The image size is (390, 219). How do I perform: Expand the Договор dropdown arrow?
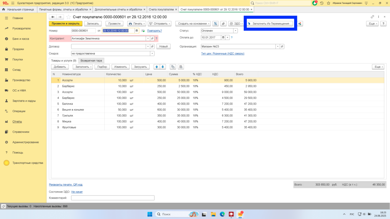coord(148,46)
